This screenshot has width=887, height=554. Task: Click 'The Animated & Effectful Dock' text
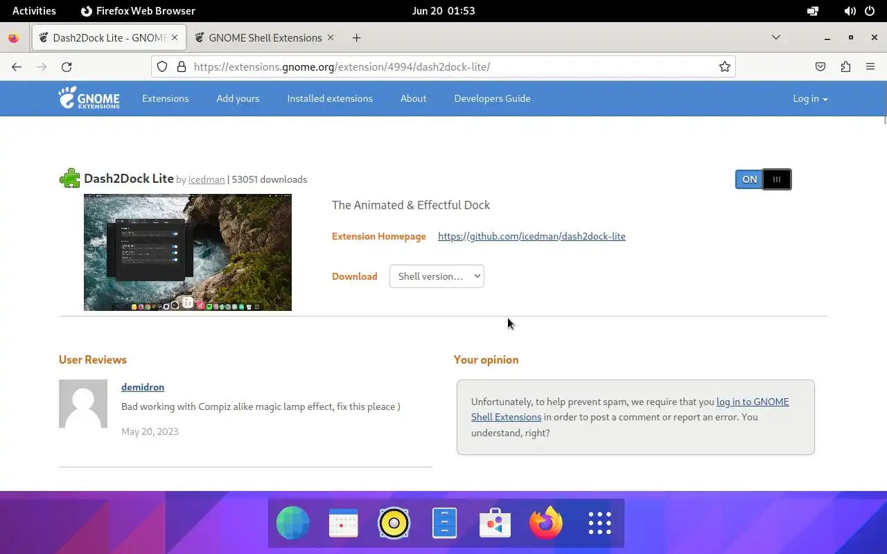(411, 205)
